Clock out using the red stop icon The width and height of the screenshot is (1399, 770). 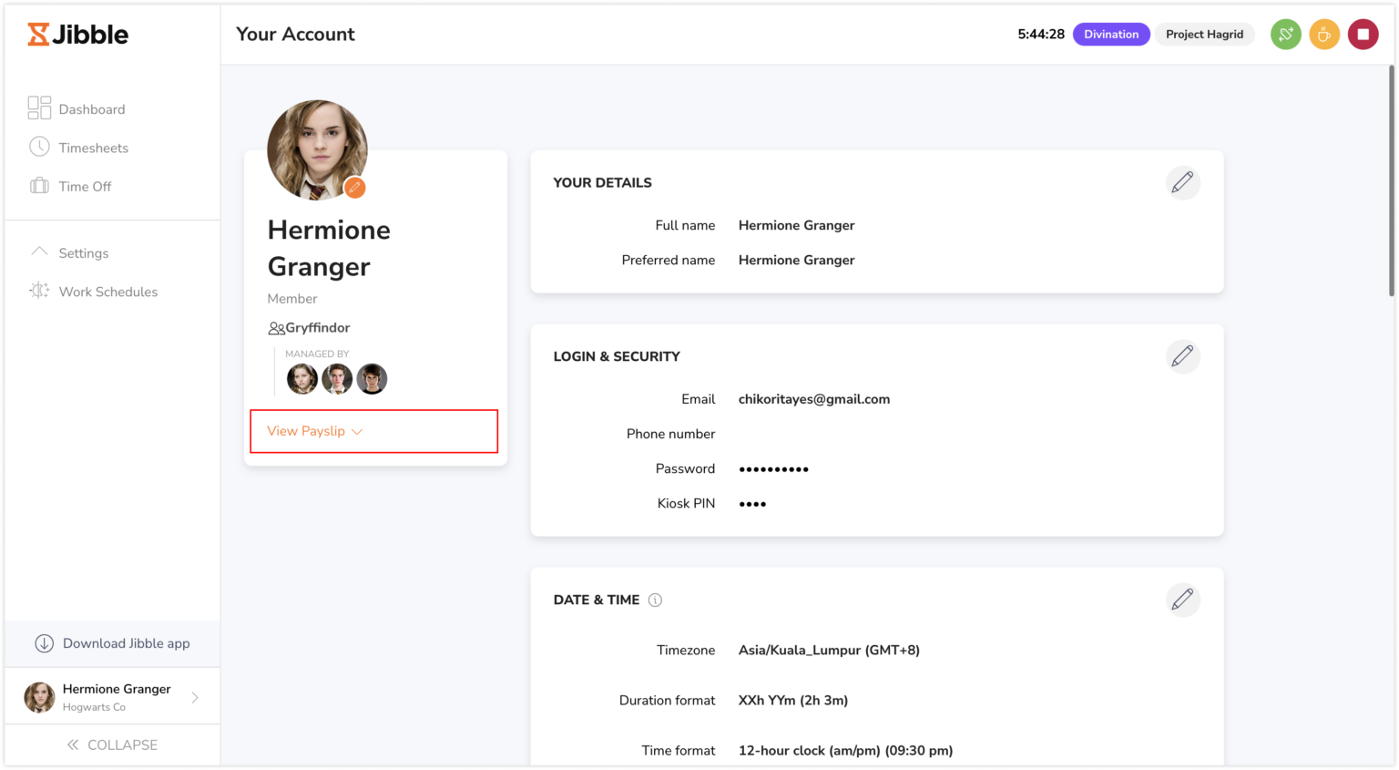tap(1363, 34)
